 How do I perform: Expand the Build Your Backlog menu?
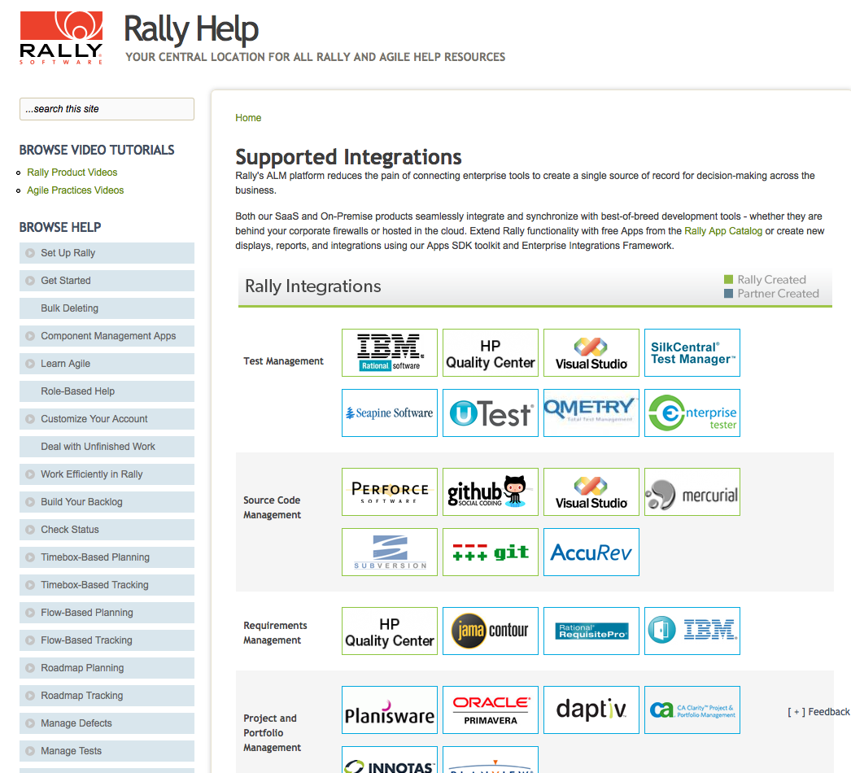coord(31,502)
